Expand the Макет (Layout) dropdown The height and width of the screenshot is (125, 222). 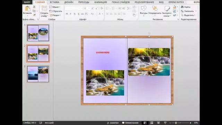(55, 7)
